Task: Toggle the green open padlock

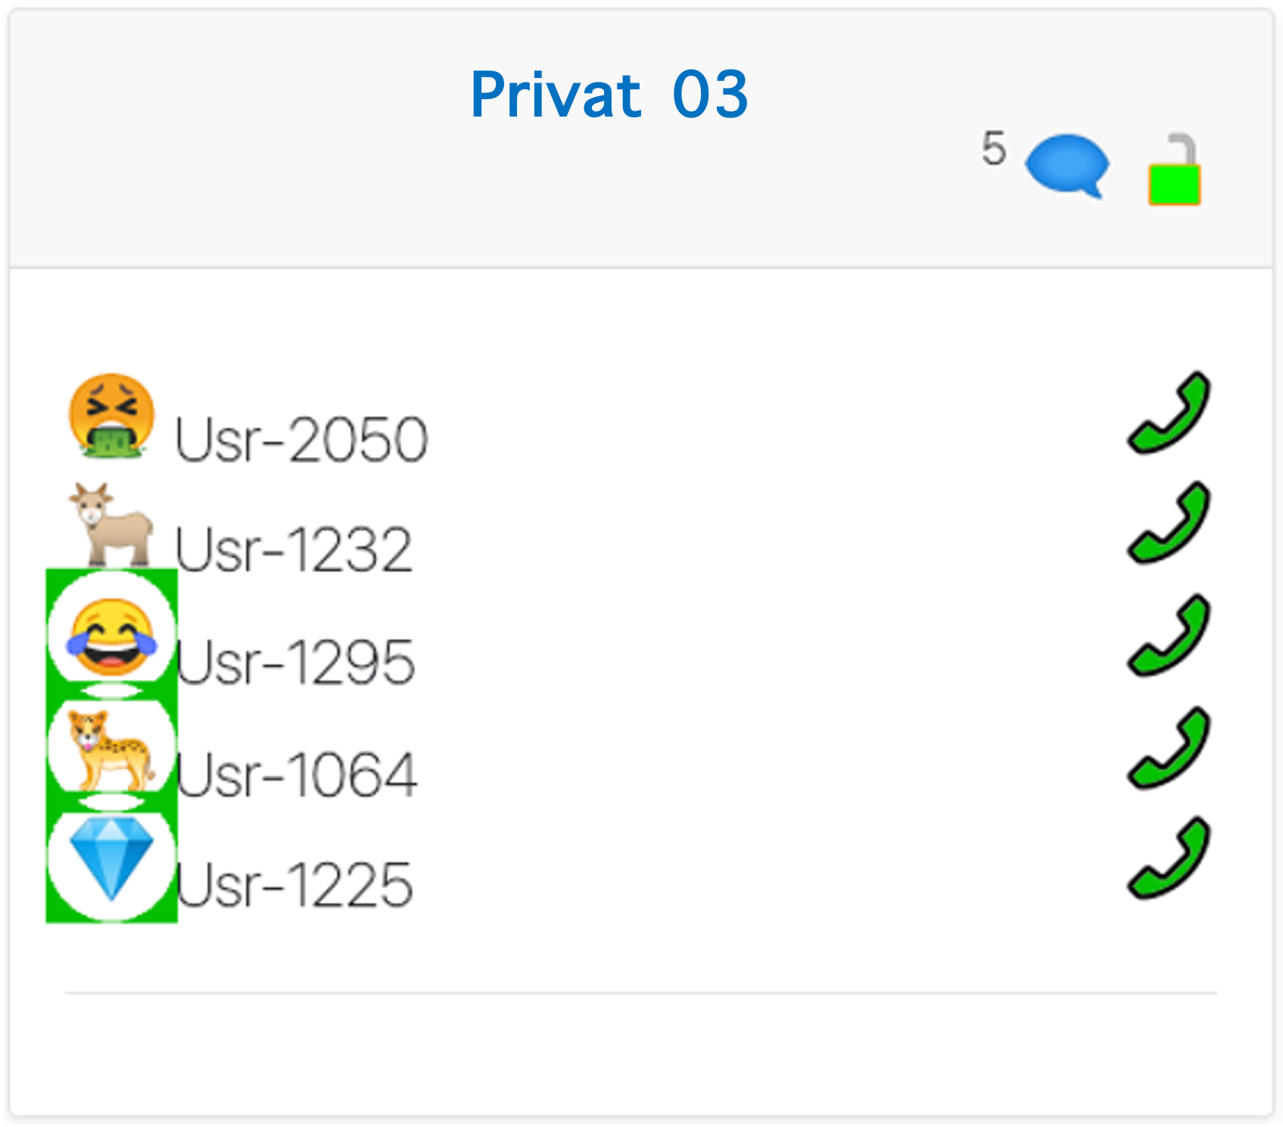Action: (x=1174, y=170)
